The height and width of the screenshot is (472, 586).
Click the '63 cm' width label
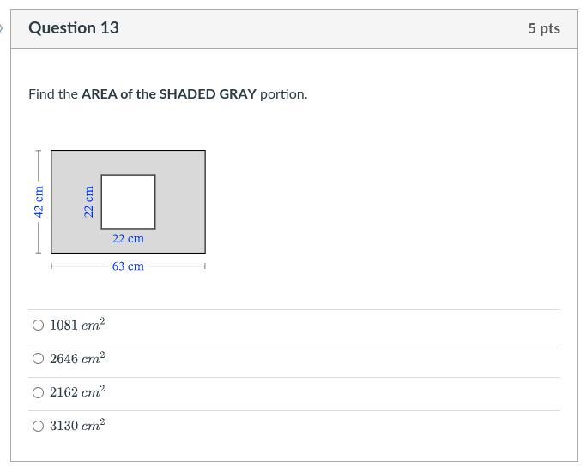128,266
